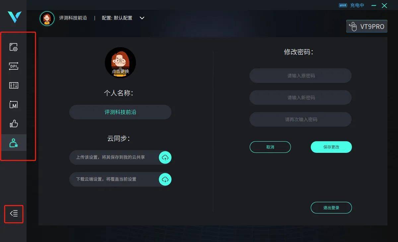The height and width of the screenshot is (242, 398).
Task: Click the 取消 button
Action: 270,147
